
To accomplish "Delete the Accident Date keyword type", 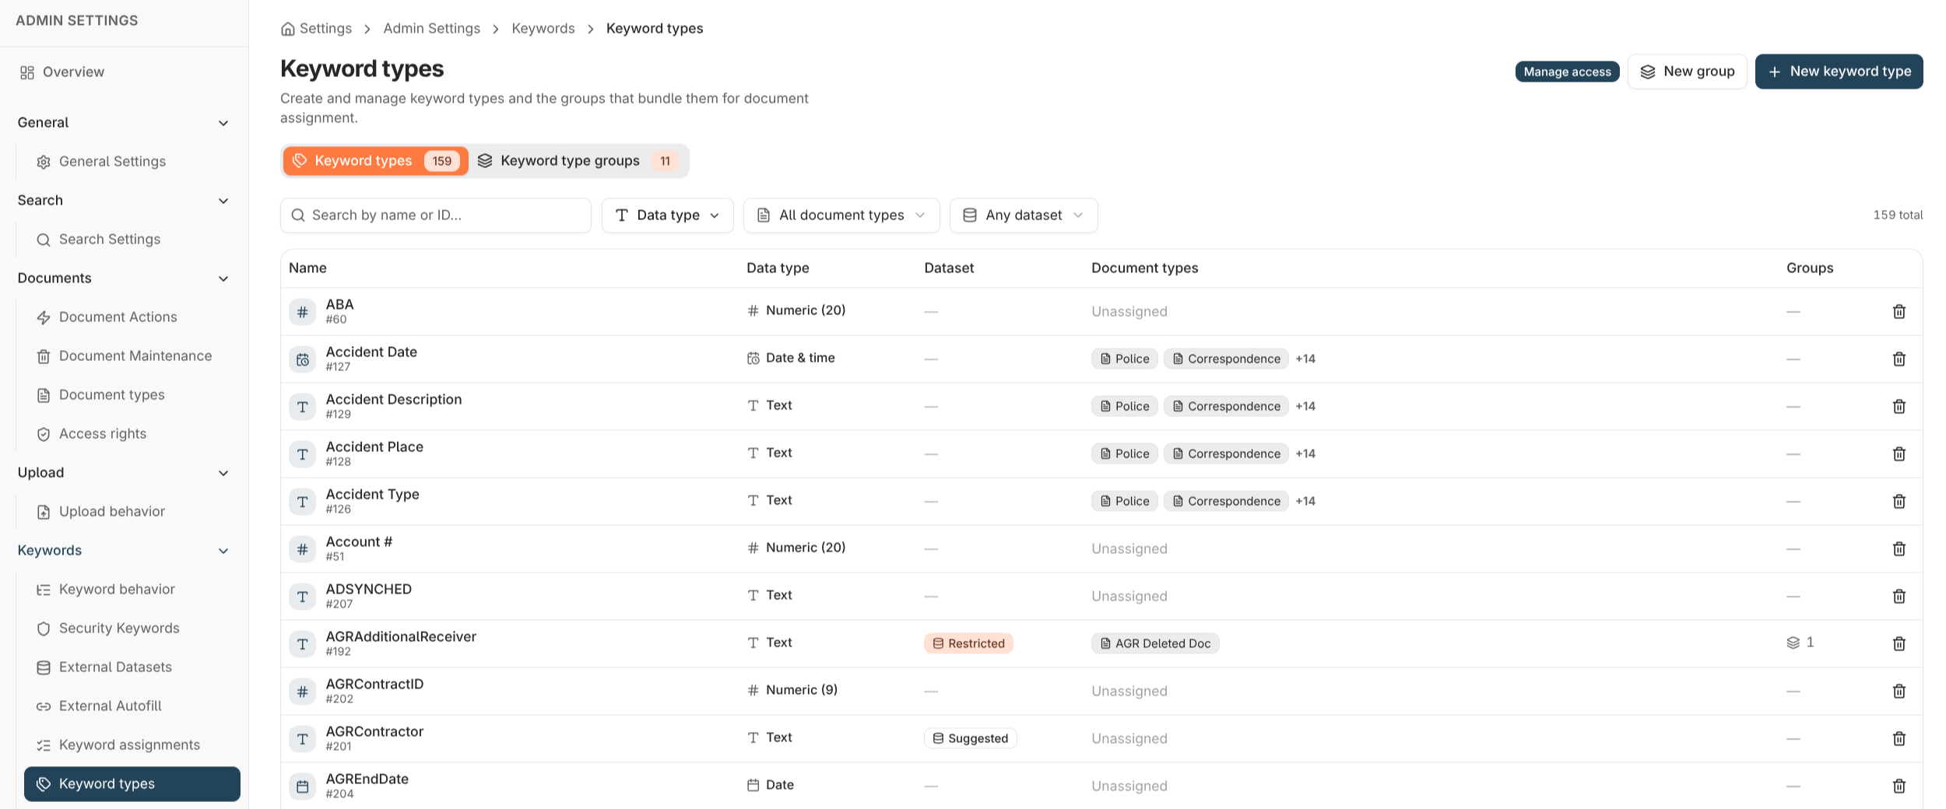I will 1899,359.
